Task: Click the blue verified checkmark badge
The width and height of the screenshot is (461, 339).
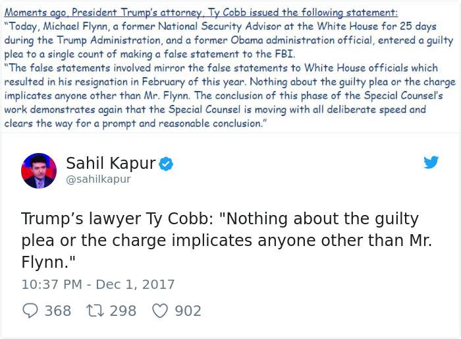Action: click(166, 164)
